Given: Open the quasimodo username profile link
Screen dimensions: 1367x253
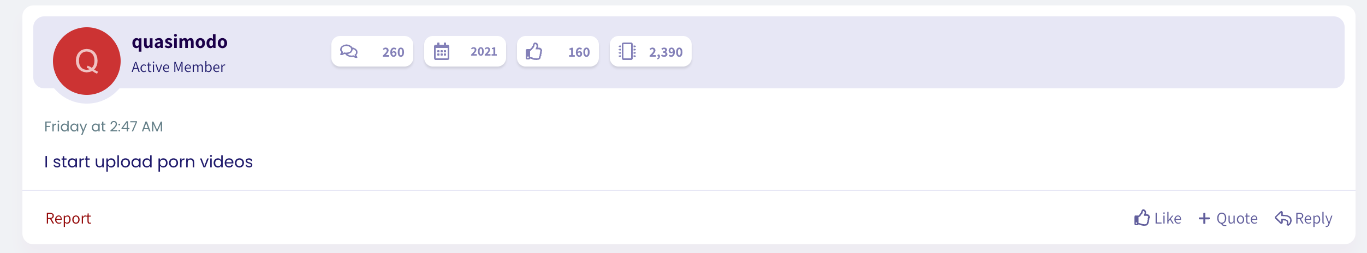Looking at the screenshot, I should (180, 42).
